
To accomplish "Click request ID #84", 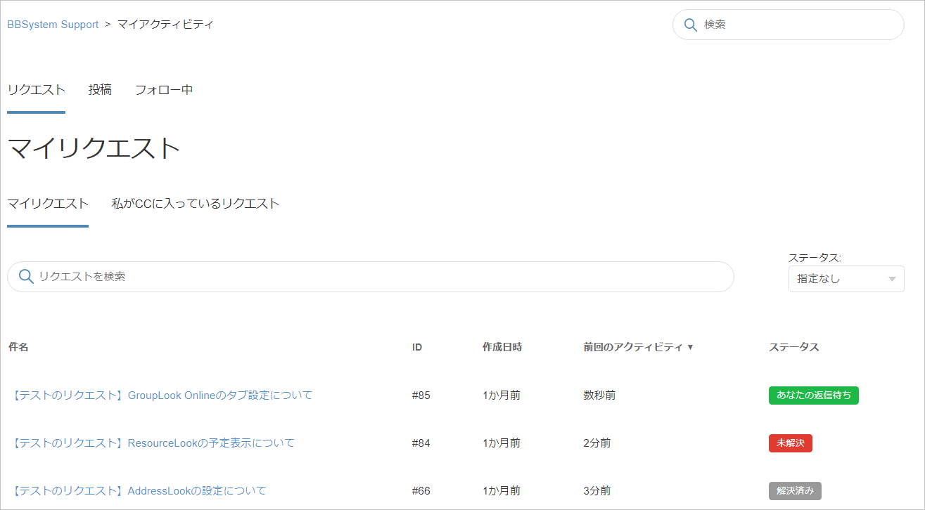I will coord(421,443).
